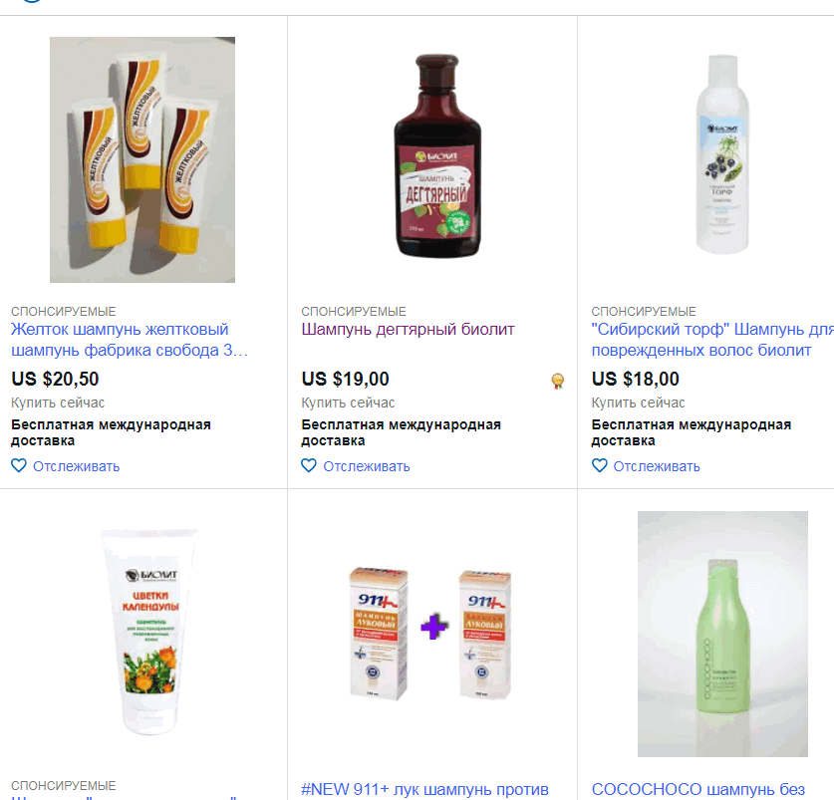
Task: Click the СПОНСИРУЕМЫЕ label above the tar shampoo title
Action: (x=354, y=312)
